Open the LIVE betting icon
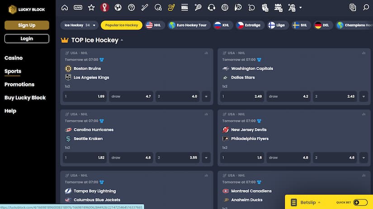The height and width of the screenshot is (209, 373). click(x=78, y=8)
